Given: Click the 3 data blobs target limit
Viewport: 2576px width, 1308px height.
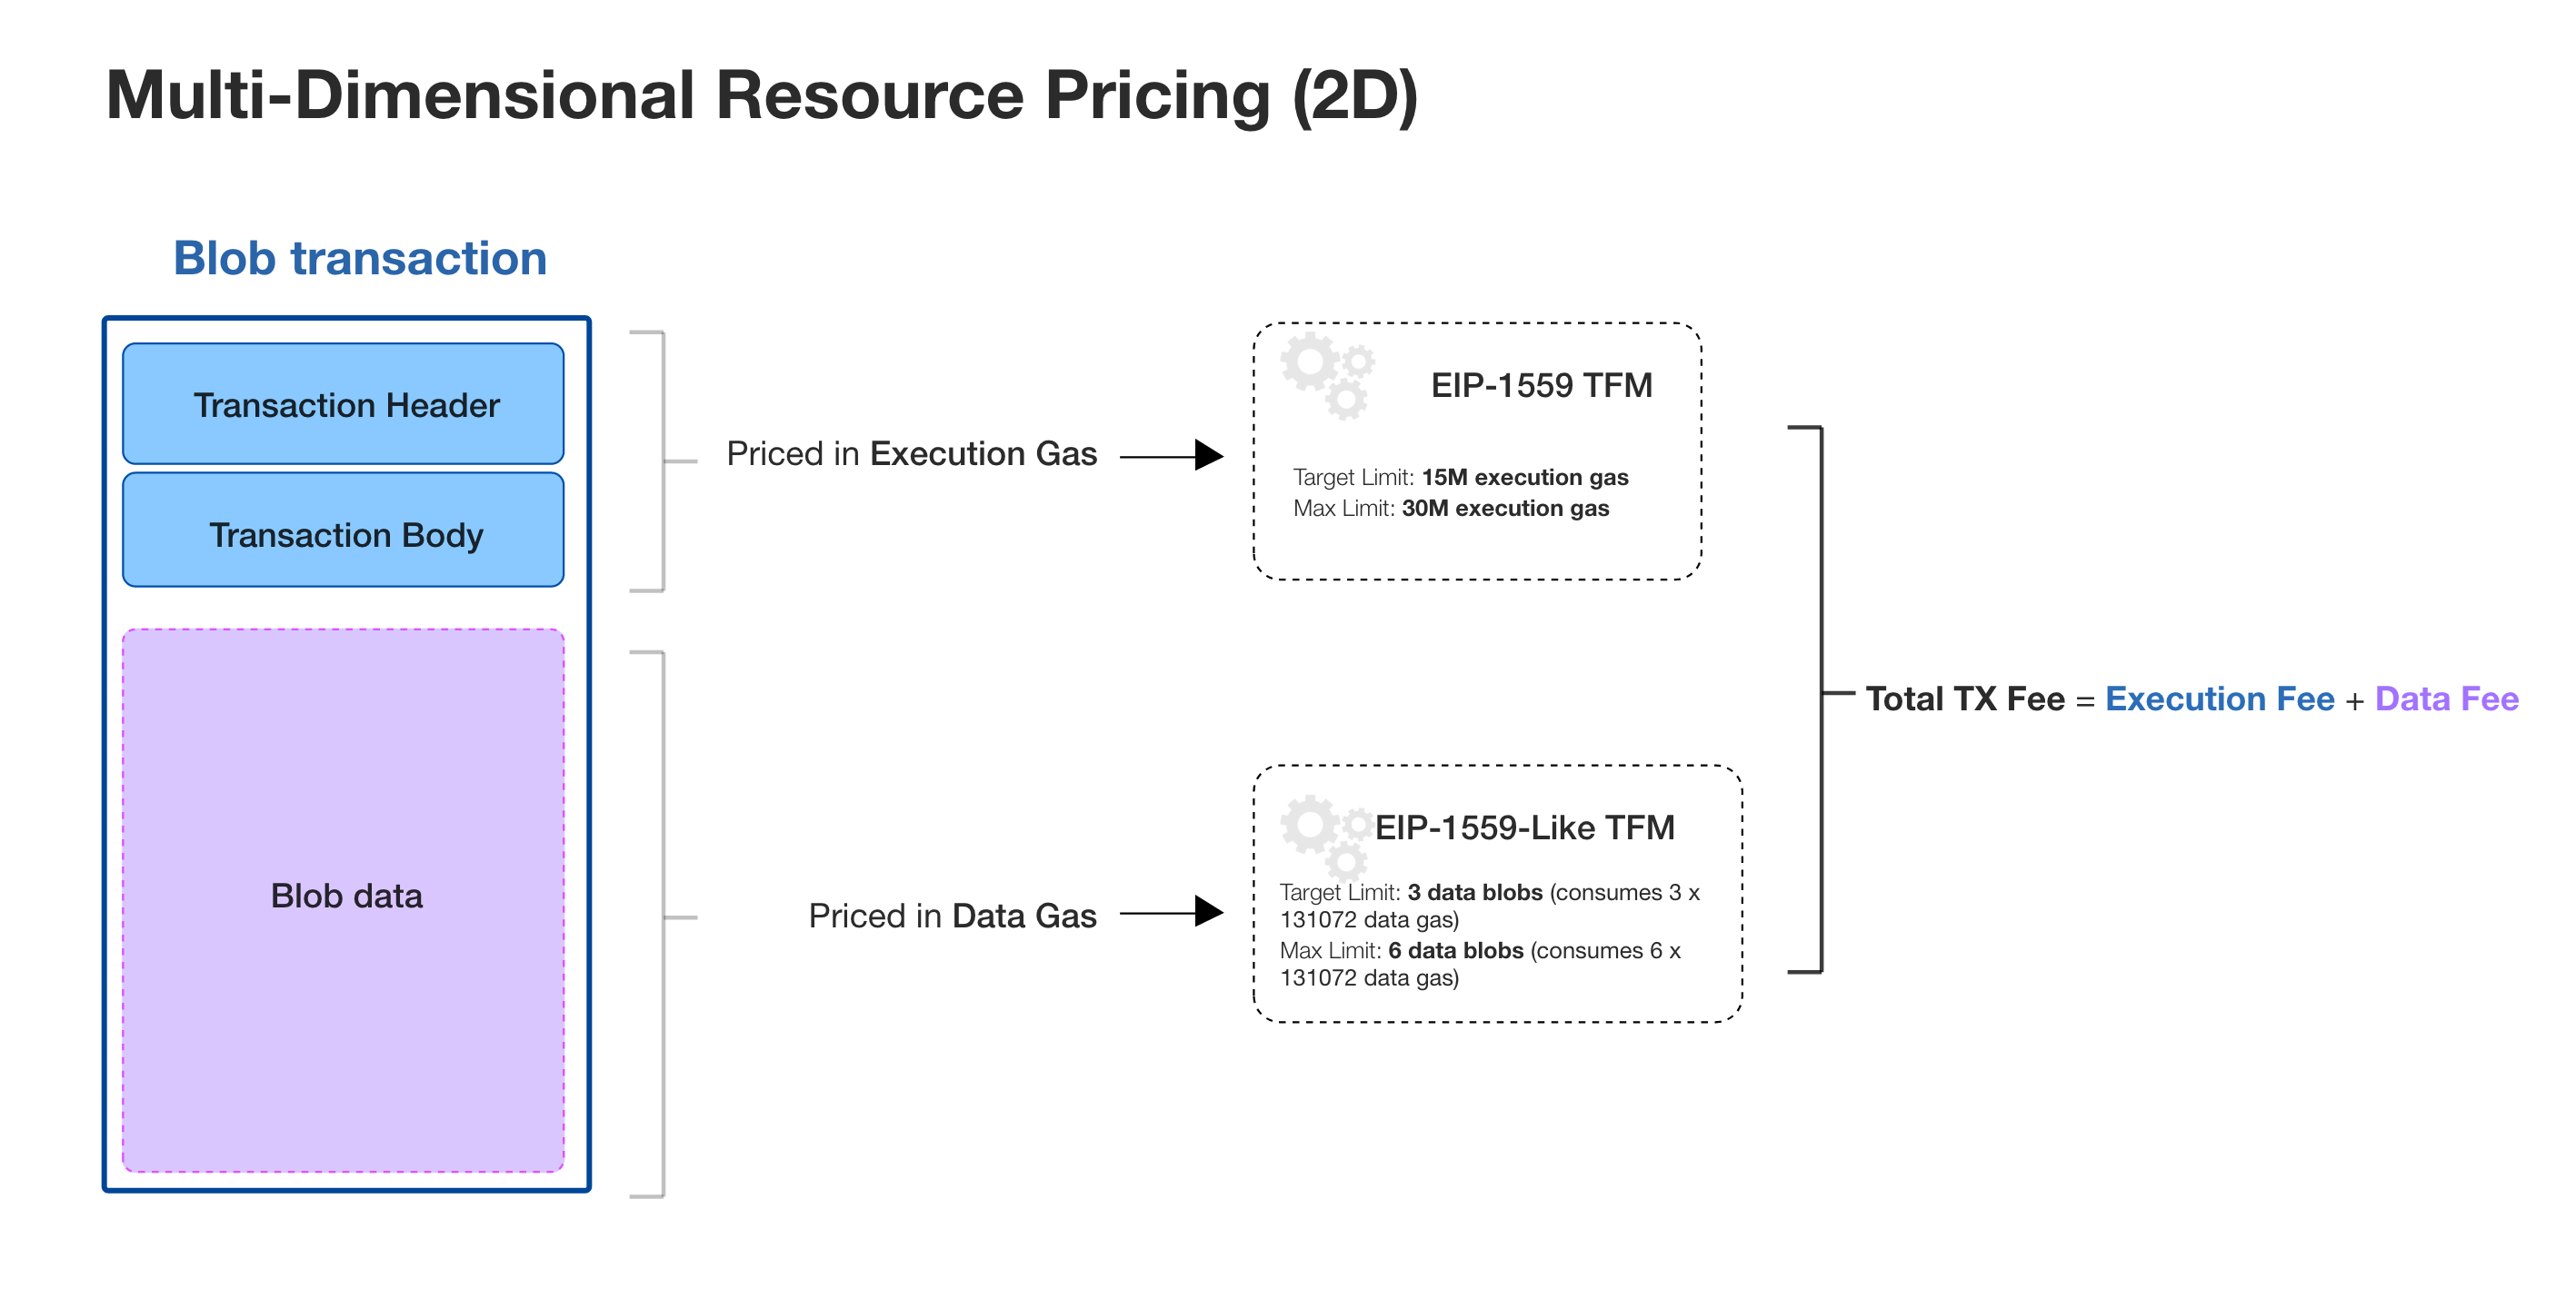Looking at the screenshot, I should tap(1474, 892).
